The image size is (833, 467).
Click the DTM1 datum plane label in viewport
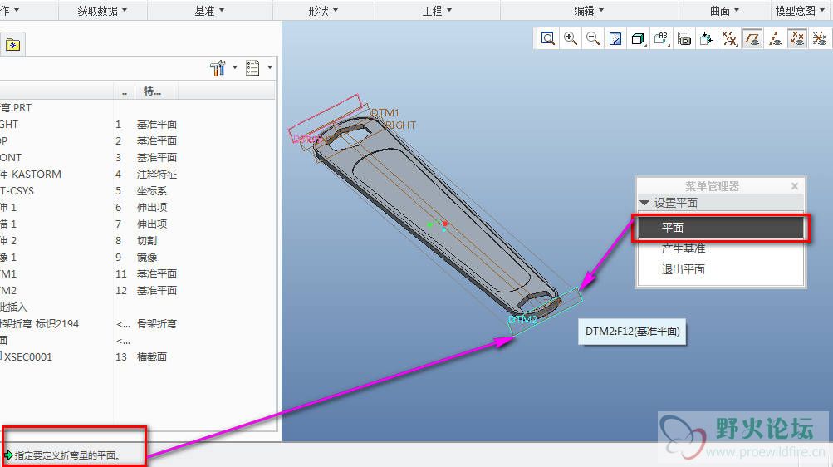[x=385, y=113]
